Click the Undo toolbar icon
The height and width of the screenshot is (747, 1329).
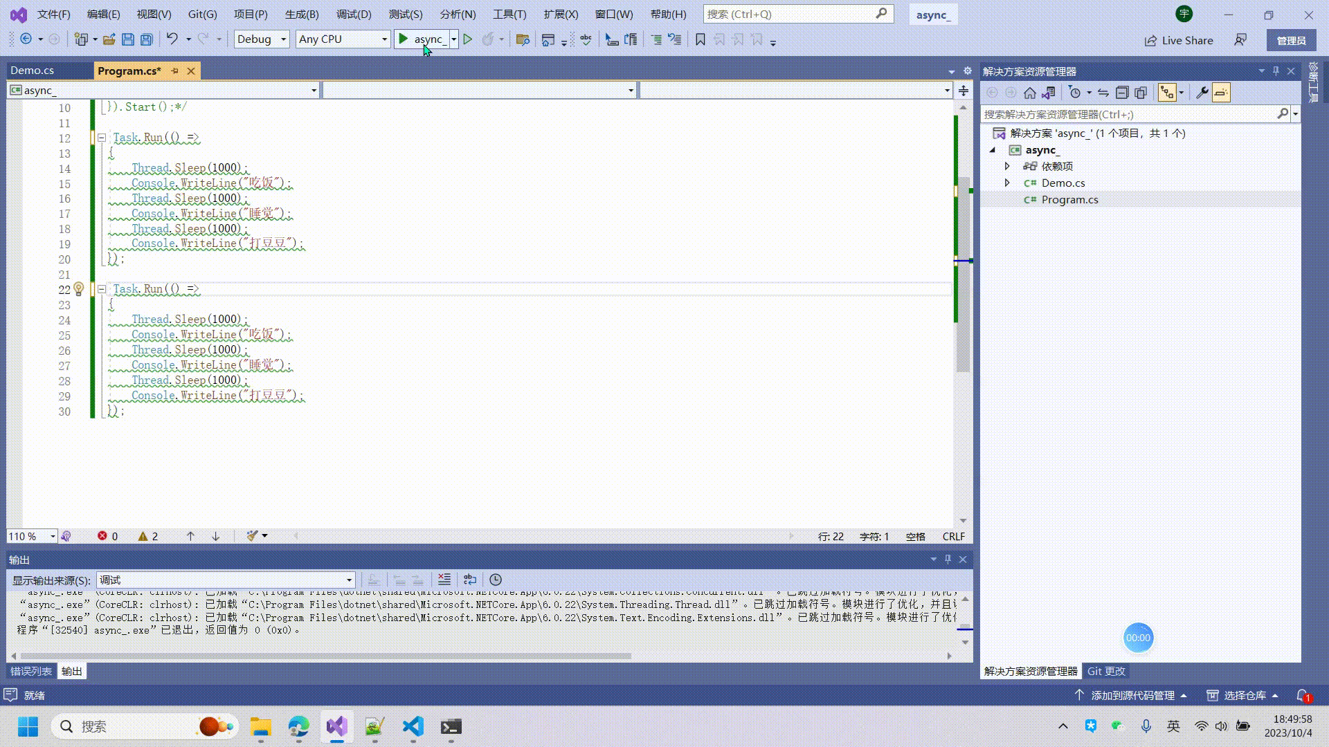172,39
